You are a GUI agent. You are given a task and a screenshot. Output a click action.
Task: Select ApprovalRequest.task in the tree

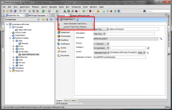coord(29,54)
